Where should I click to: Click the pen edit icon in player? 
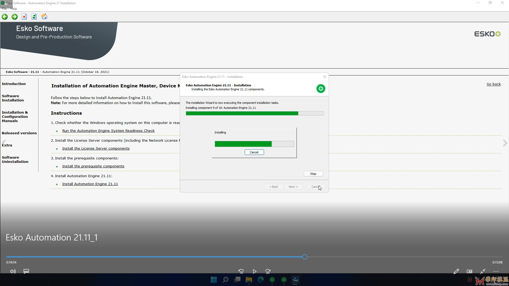point(456,271)
